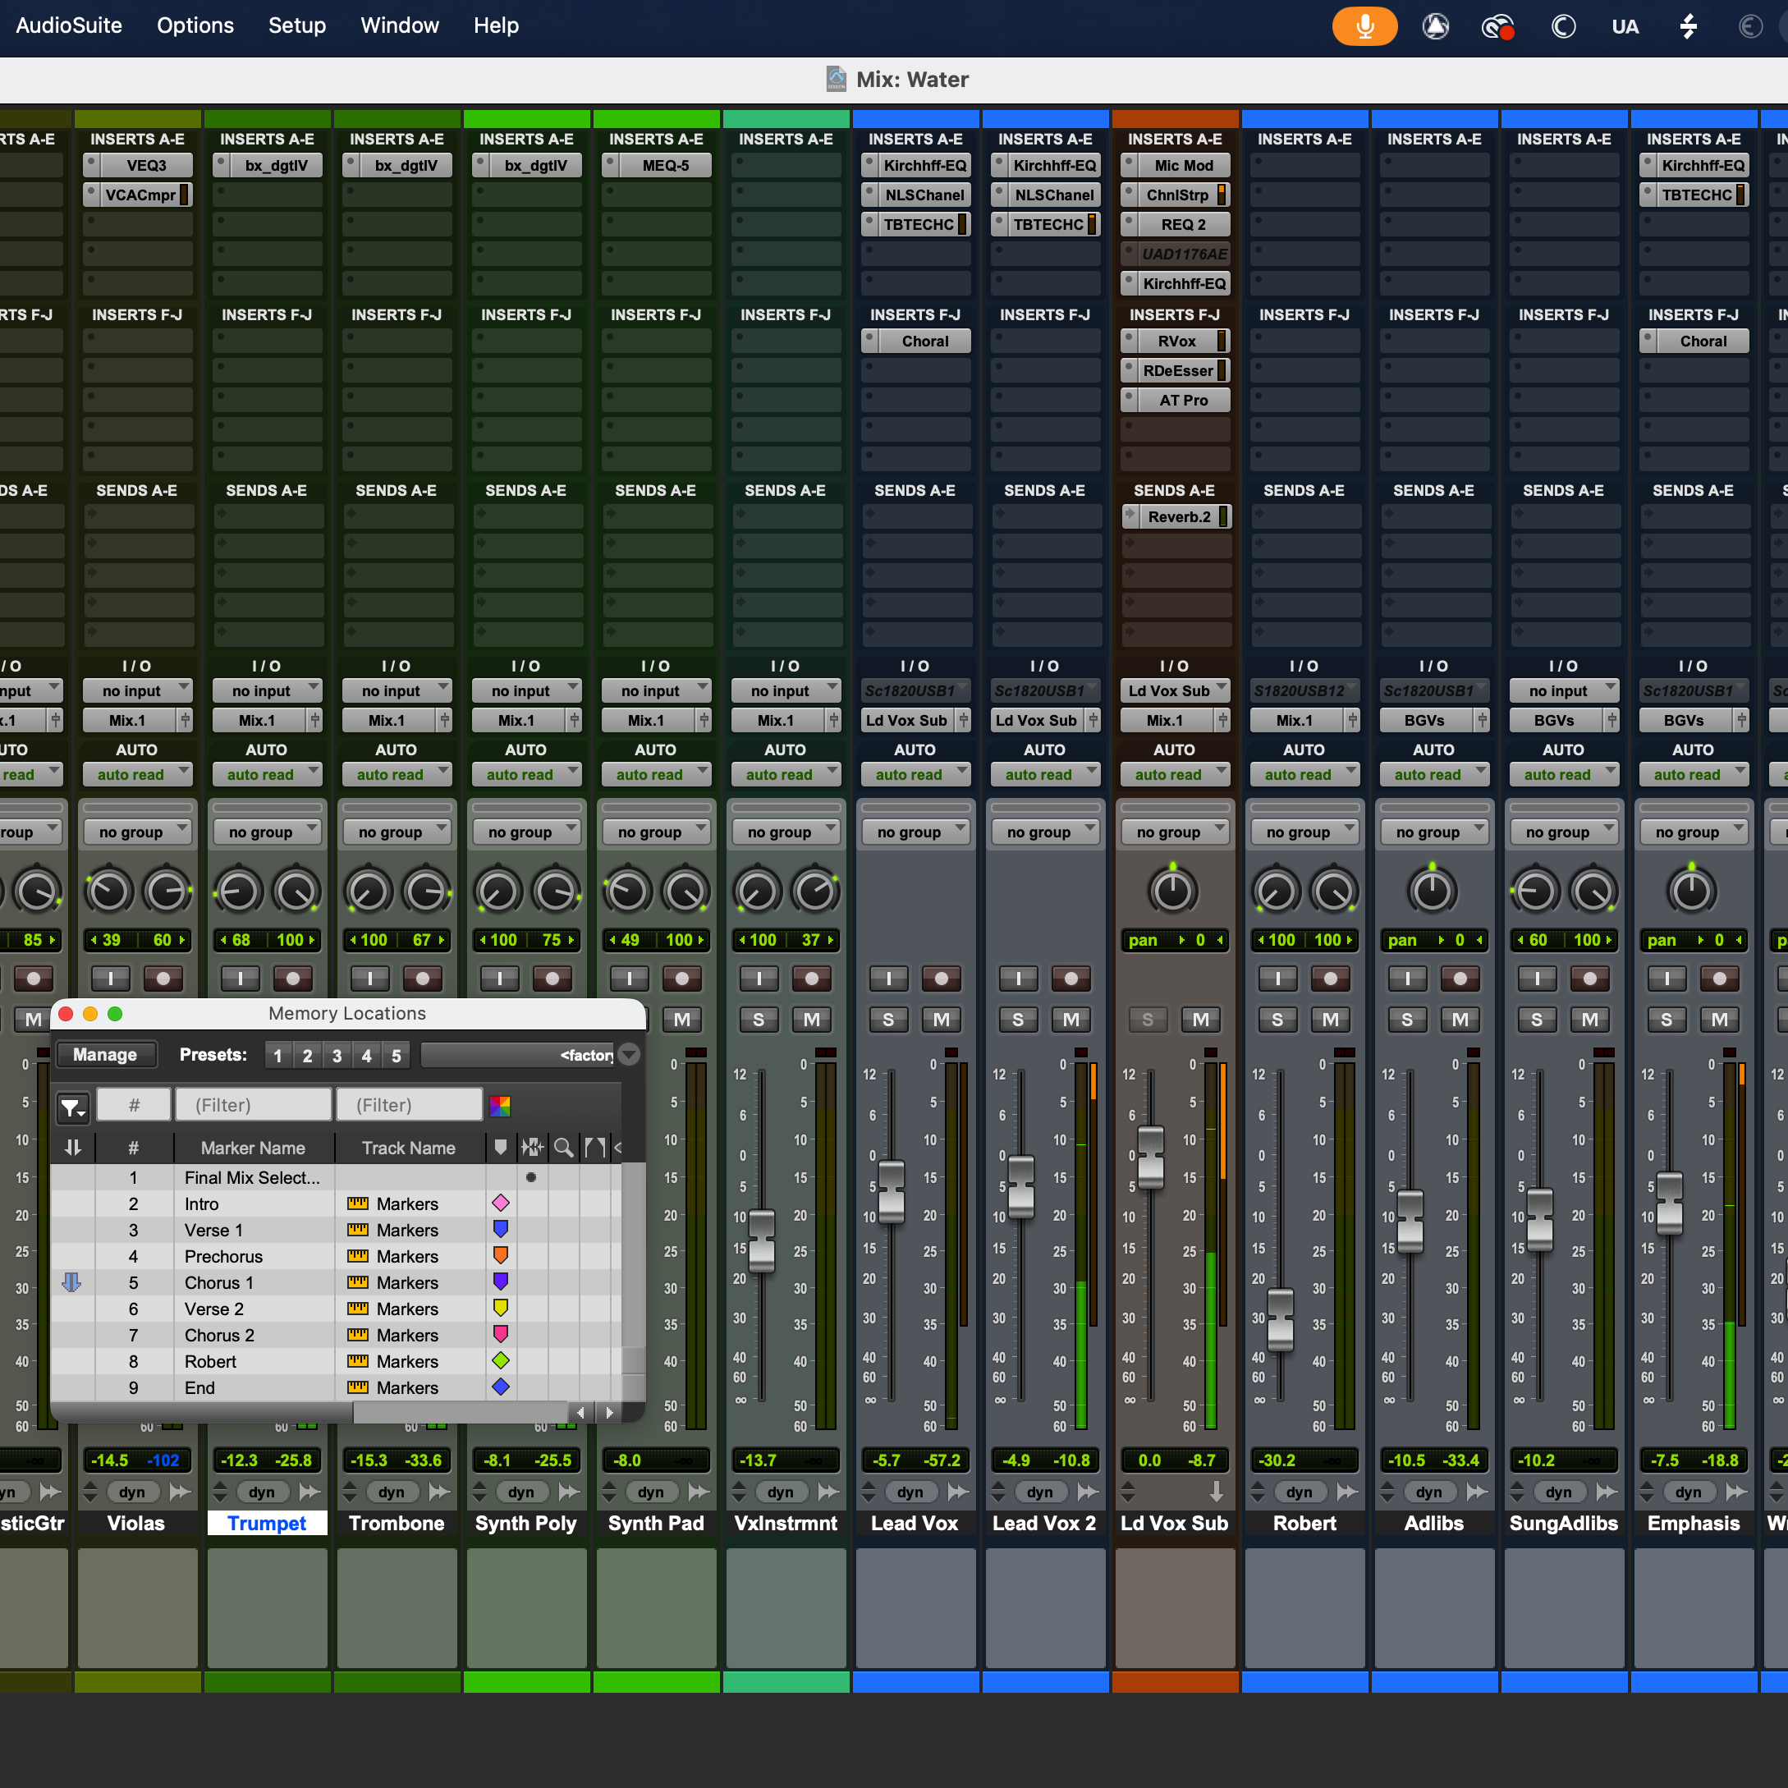
Task: Open auto read automation menu on Trumpet
Action: point(268,775)
